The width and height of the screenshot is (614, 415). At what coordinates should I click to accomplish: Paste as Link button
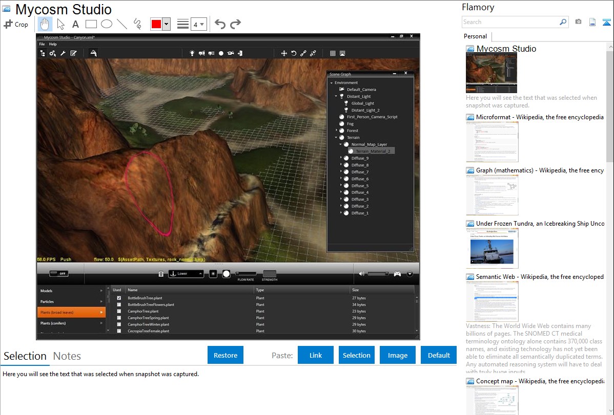(x=316, y=355)
